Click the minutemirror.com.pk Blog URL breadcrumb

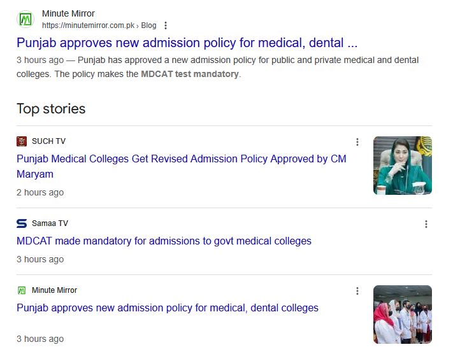[x=99, y=25]
